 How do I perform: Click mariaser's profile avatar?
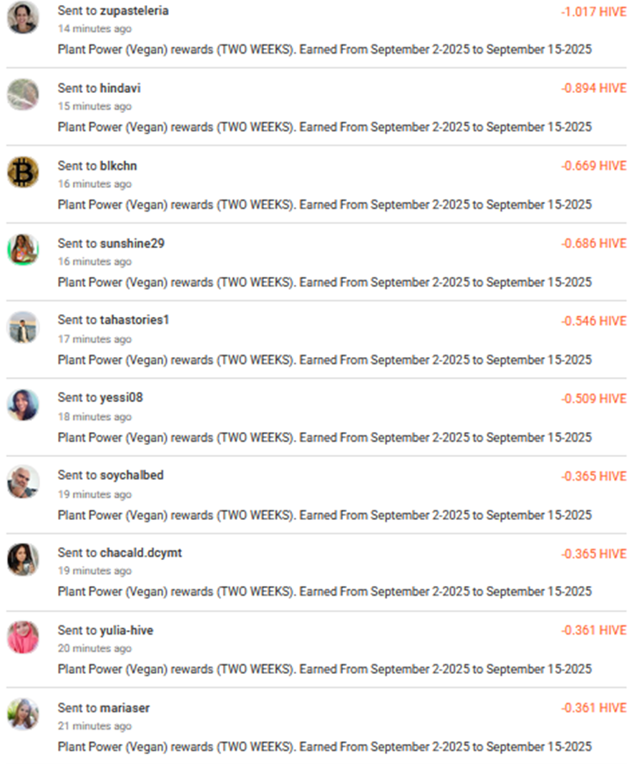[23, 714]
